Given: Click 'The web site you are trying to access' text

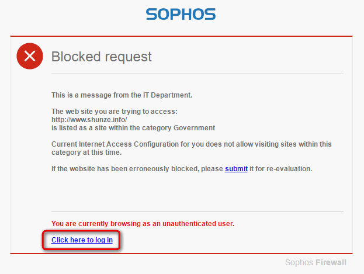Looking at the screenshot, I should click(115, 112).
